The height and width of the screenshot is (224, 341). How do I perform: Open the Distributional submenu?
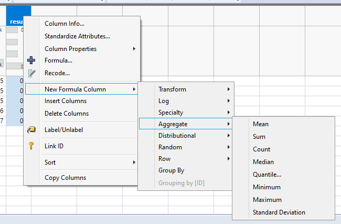pos(177,136)
